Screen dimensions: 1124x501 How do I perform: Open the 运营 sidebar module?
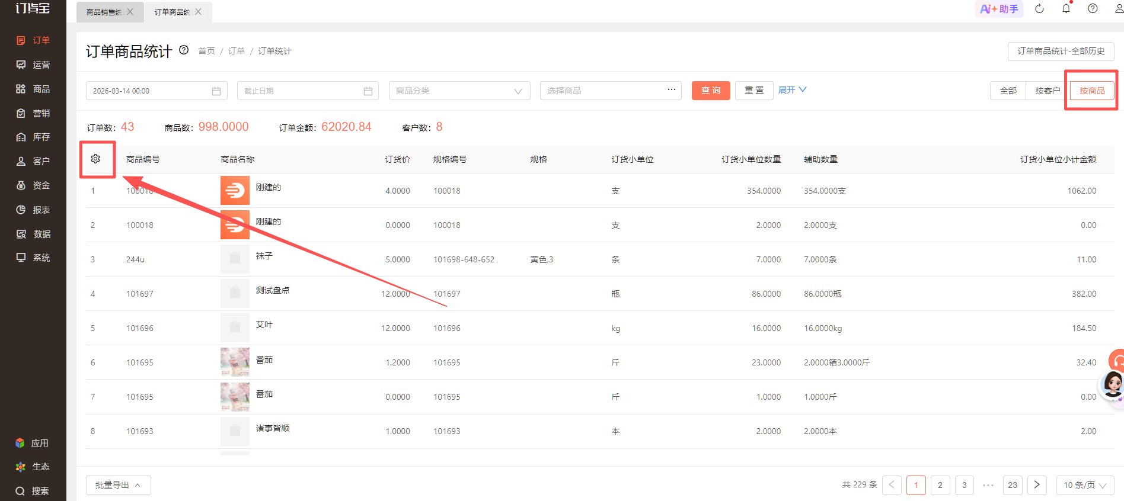(33, 65)
